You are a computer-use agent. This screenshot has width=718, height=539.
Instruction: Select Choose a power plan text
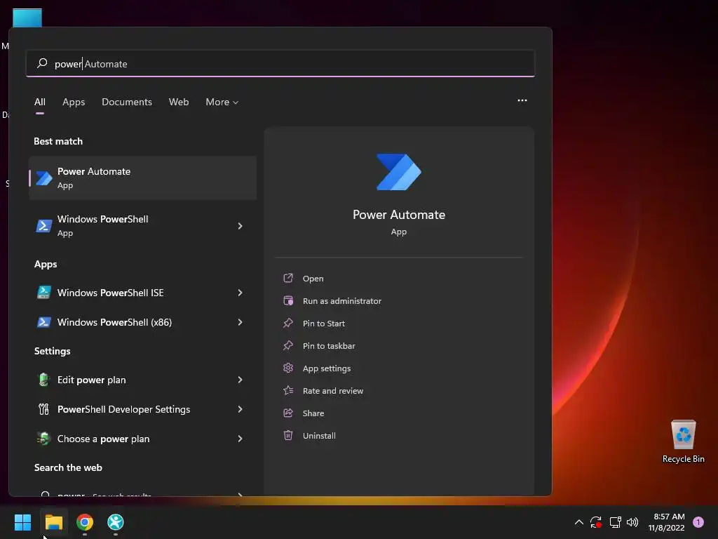pos(104,439)
